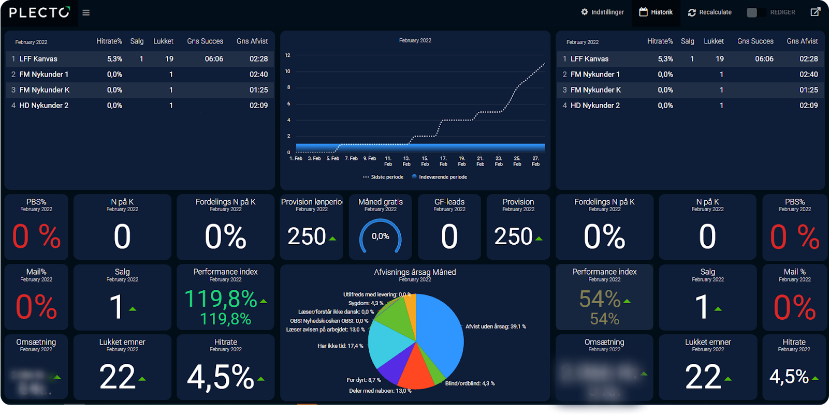Click the For dyrt 8,7 % pie label
Image resolution: width=829 pixels, height=416 pixels.
point(363,380)
